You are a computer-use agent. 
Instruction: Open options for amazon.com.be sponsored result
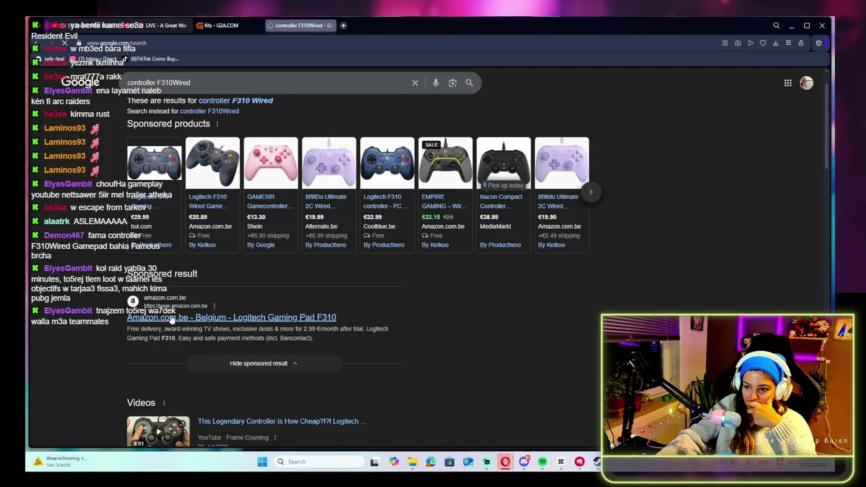(214, 306)
